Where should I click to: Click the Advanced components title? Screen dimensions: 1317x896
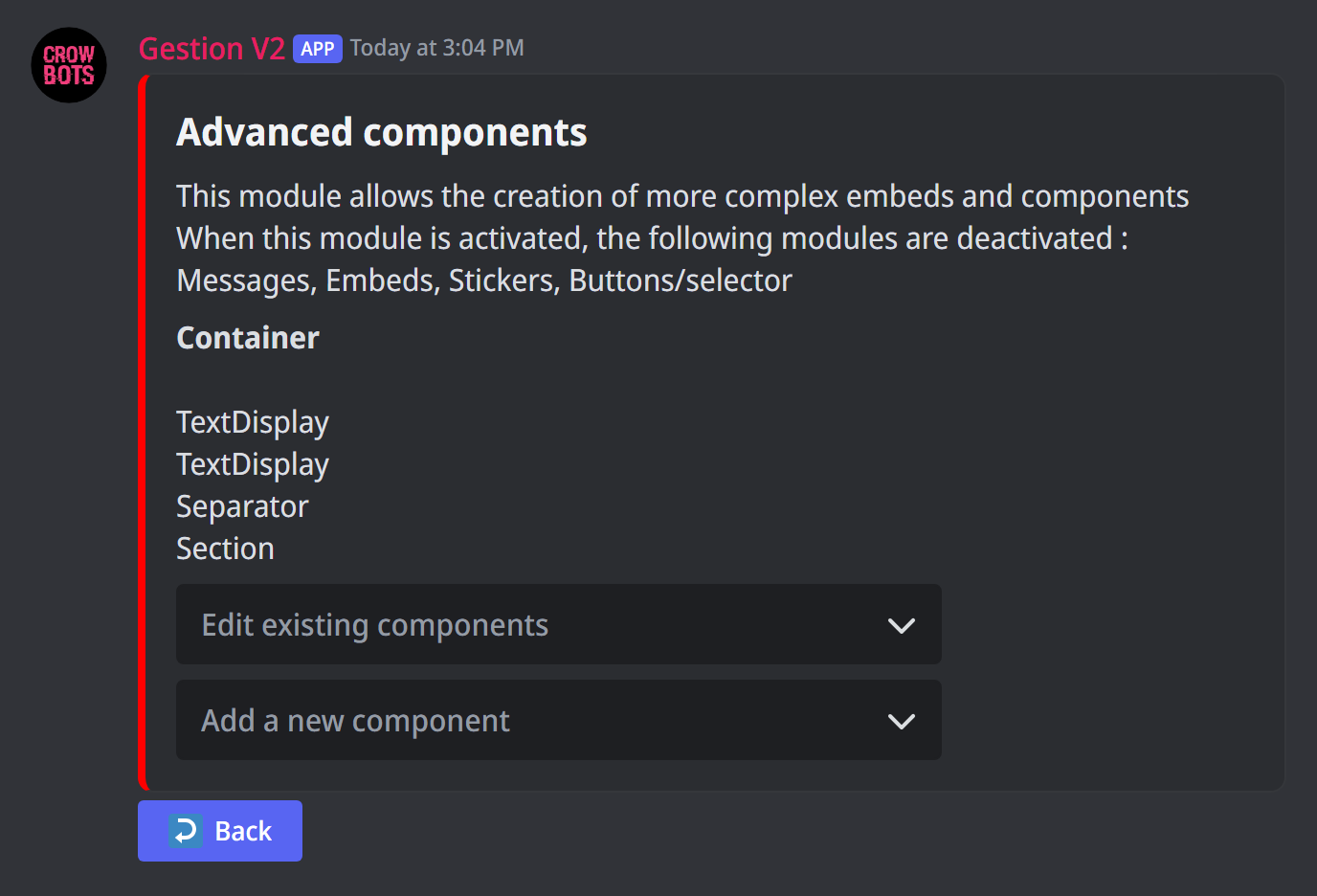pyautogui.click(x=382, y=132)
